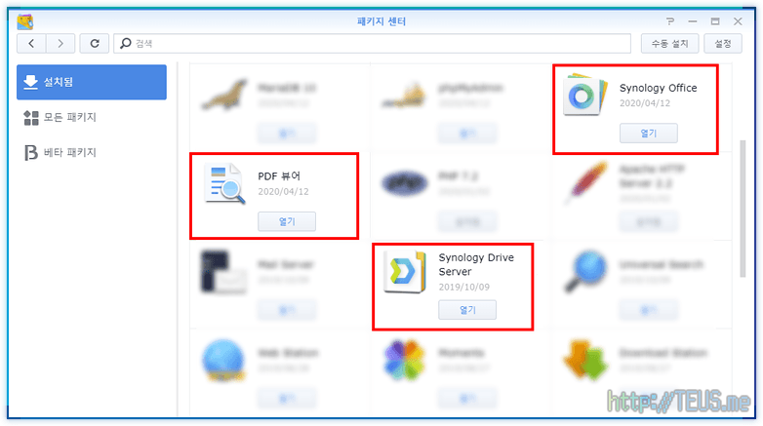Viewport: 763px width, 426px height.
Task: Click the Synology Drive Server icon
Action: 405,272
